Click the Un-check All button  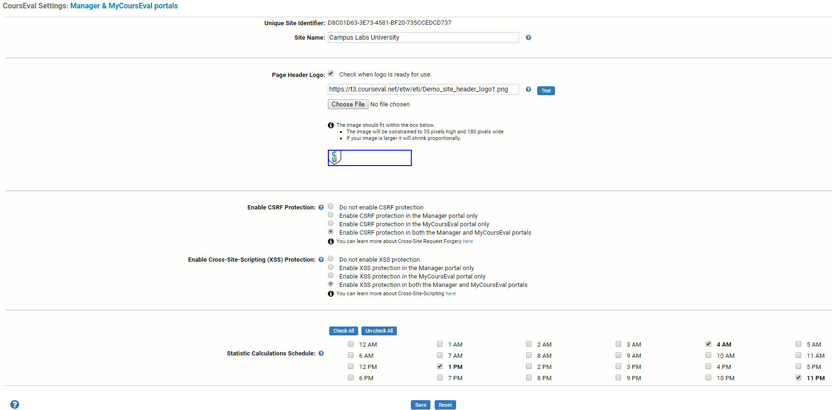pos(379,331)
